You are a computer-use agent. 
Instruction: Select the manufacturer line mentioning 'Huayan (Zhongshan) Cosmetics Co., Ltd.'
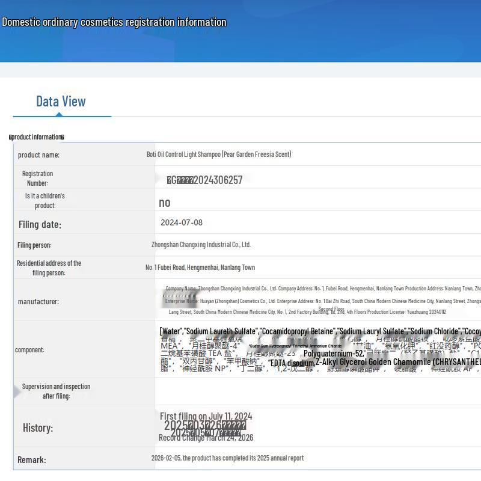coord(323,301)
